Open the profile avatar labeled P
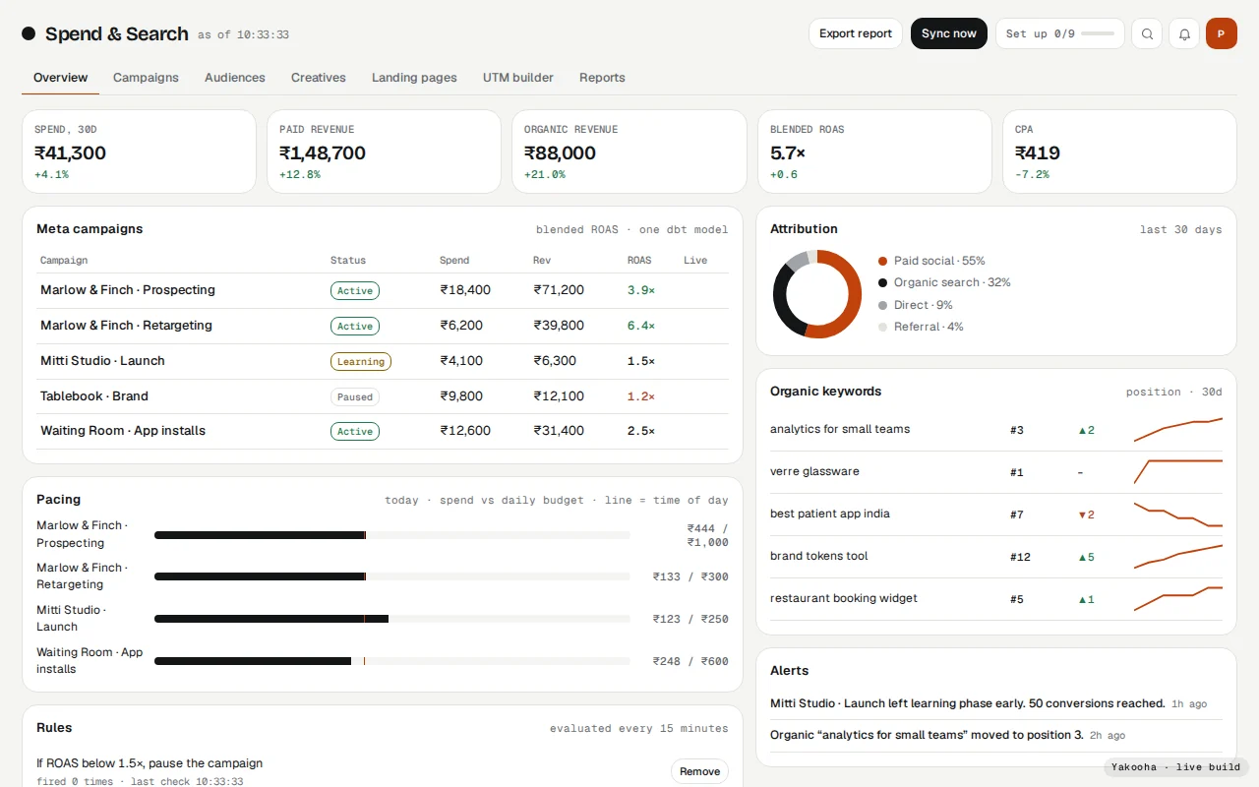Image resolution: width=1259 pixels, height=787 pixels. (1222, 33)
